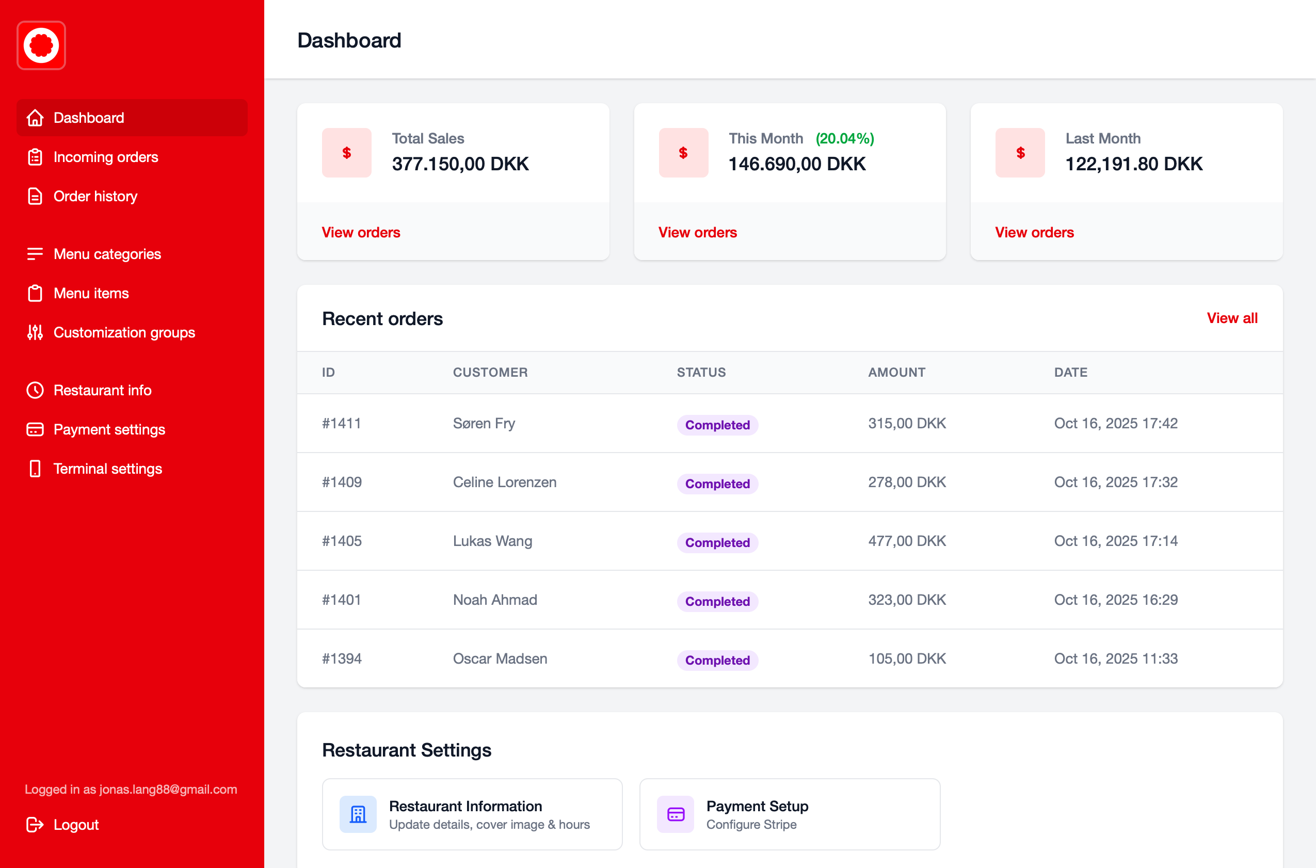Click View all for Recent orders
This screenshot has height=868, width=1316.
pos(1232,318)
